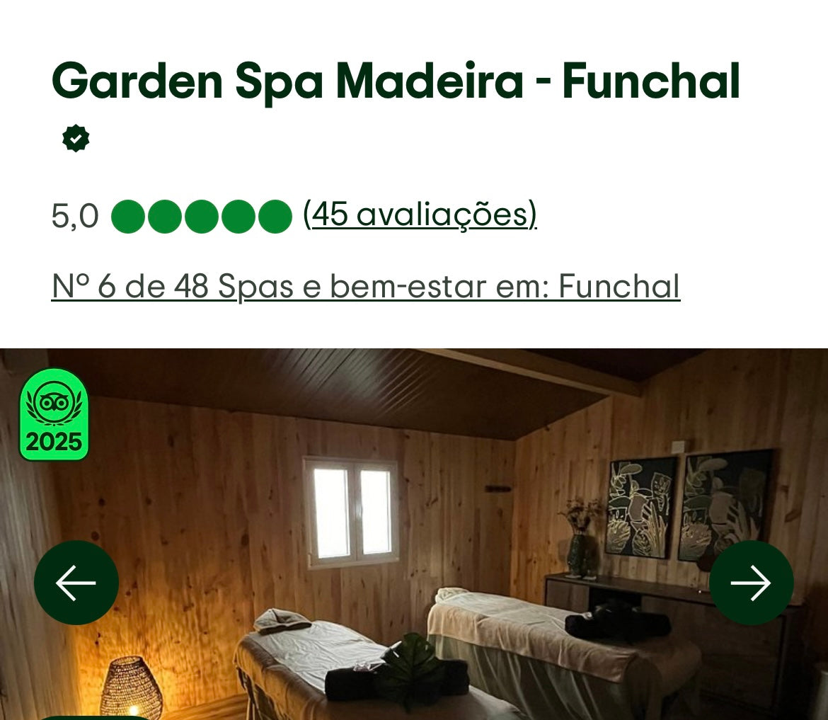
Task: Click the partially visible dark green button under the lamp
Action: 95,717
